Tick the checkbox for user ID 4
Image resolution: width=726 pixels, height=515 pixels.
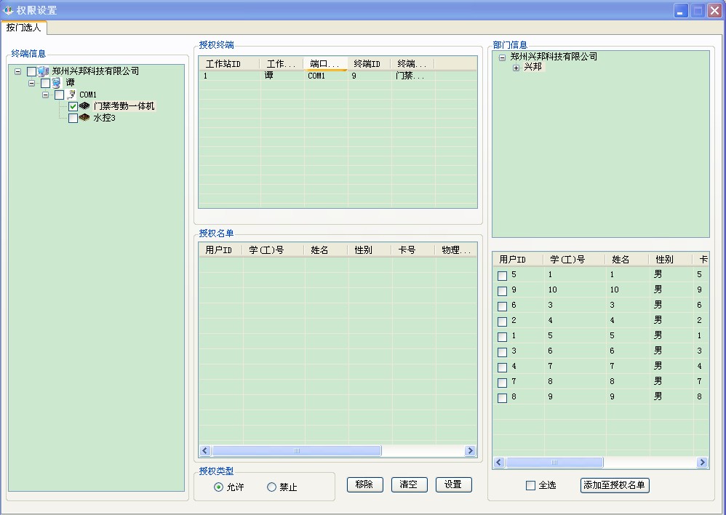click(502, 367)
